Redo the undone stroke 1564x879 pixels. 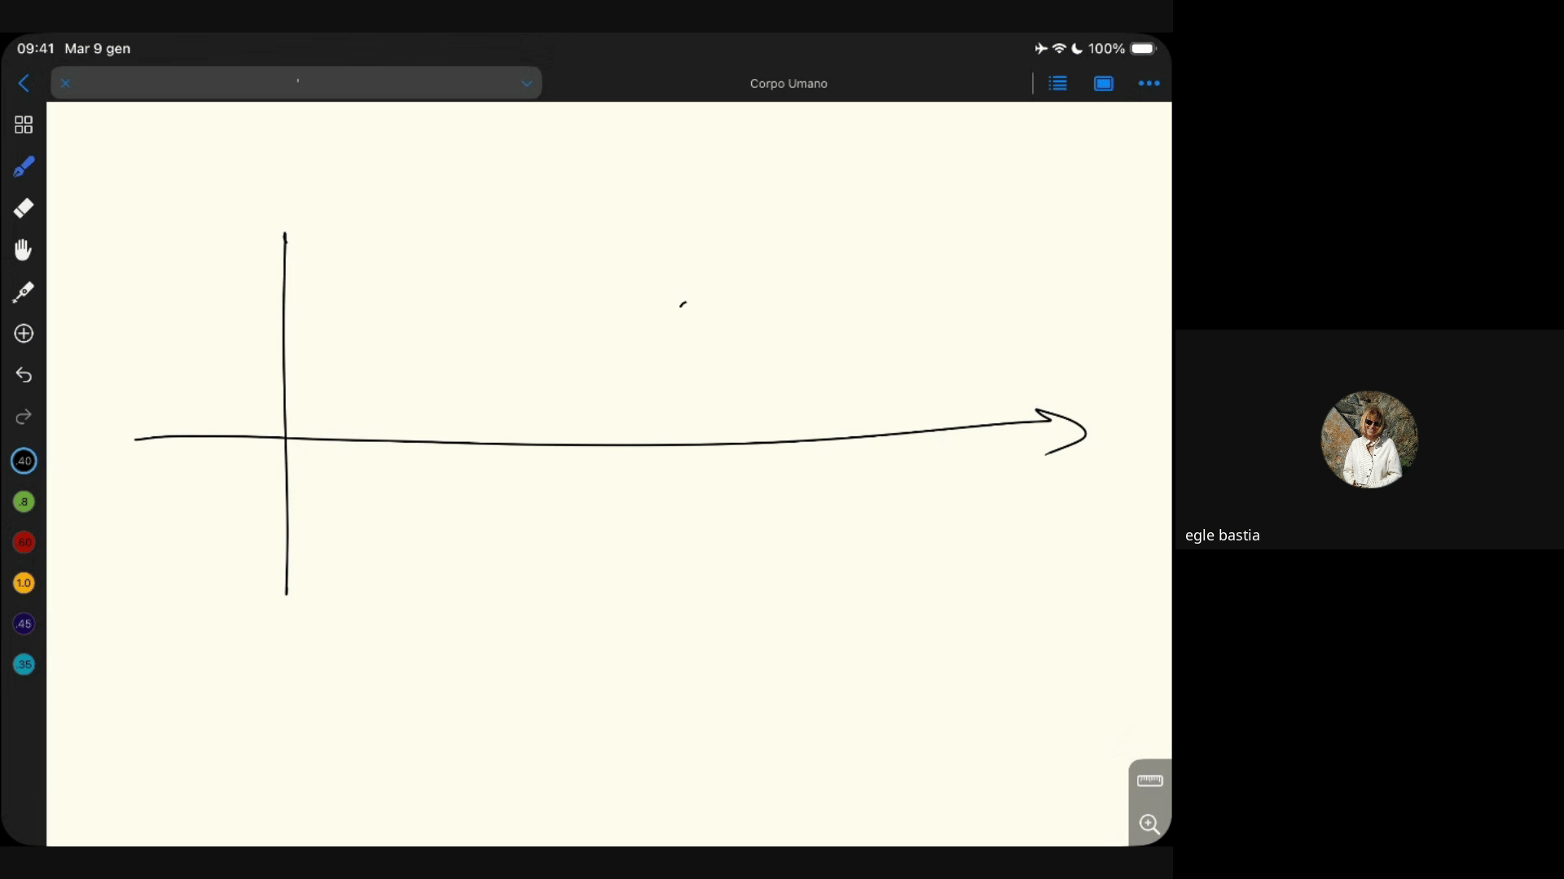pos(24,418)
